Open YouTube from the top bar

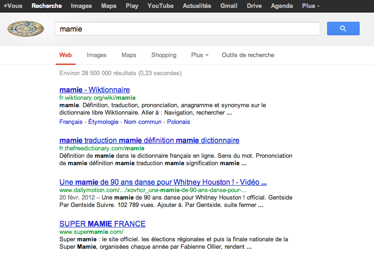160,6
